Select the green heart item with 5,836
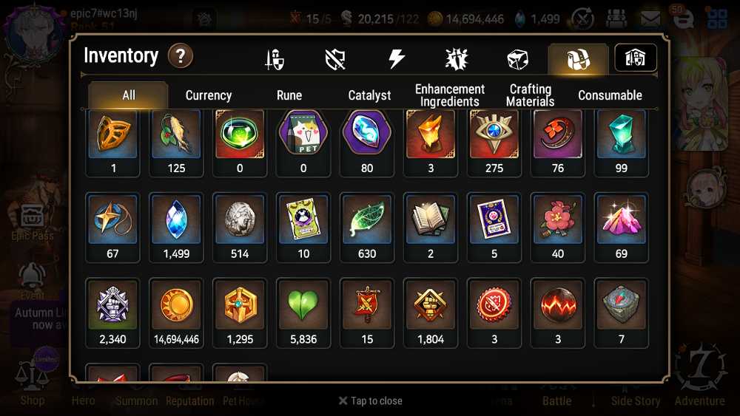This screenshot has width=740, height=416. tap(303, 313)
